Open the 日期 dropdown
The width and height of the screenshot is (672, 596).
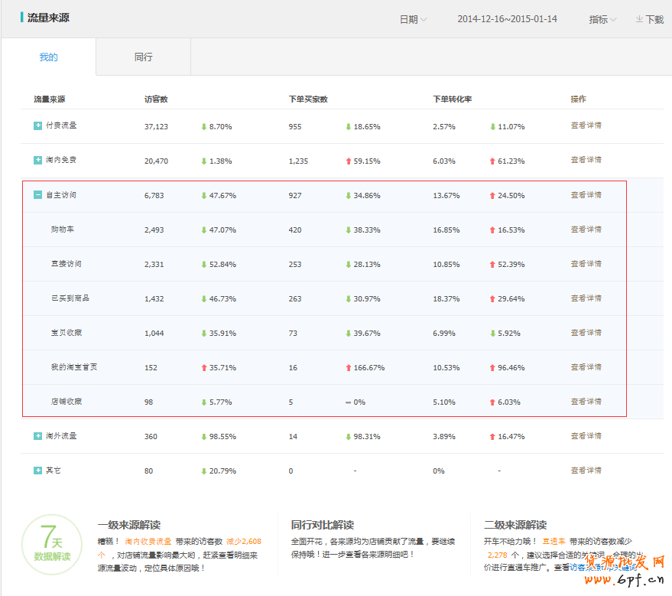coord(413,19)
